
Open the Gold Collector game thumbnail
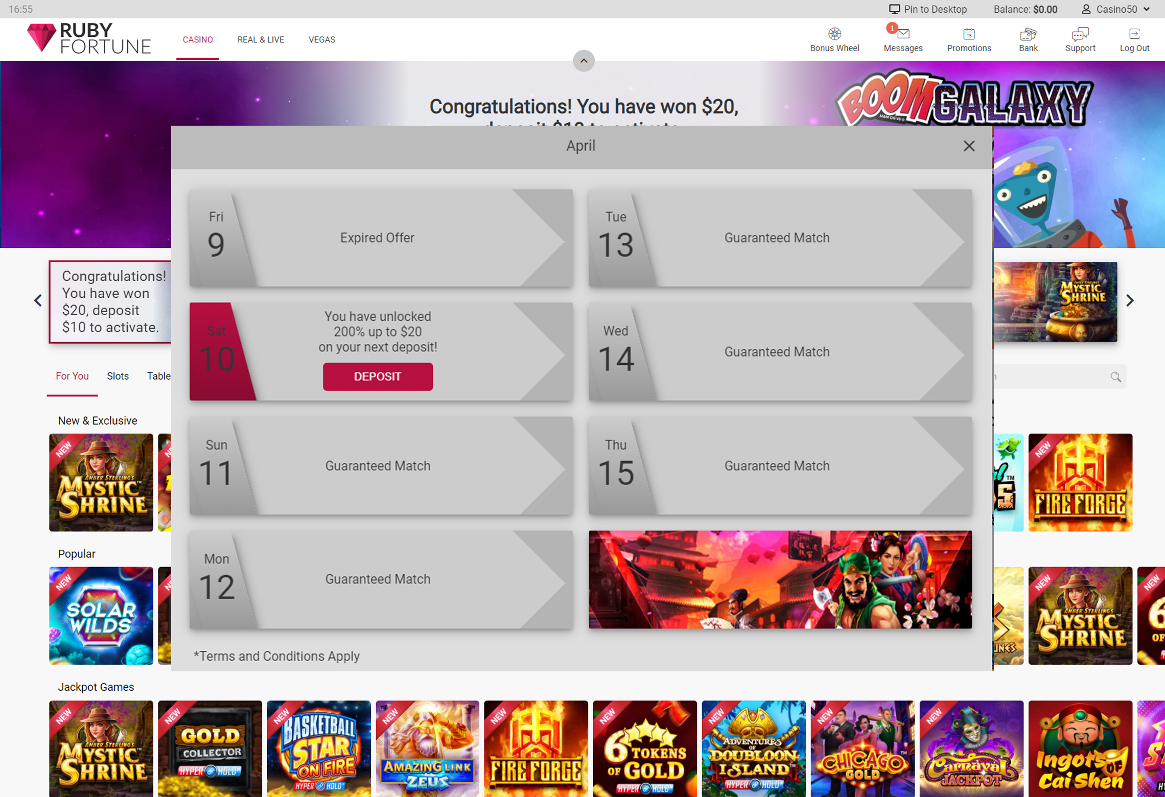tap(209, 748)
